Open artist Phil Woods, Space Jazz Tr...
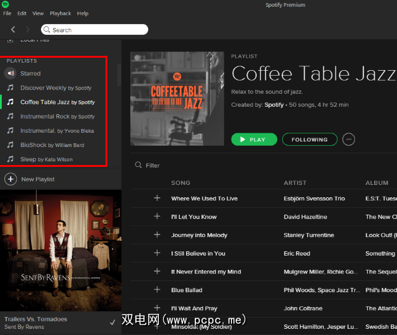 pyautogui.click(x=321, y=290)
